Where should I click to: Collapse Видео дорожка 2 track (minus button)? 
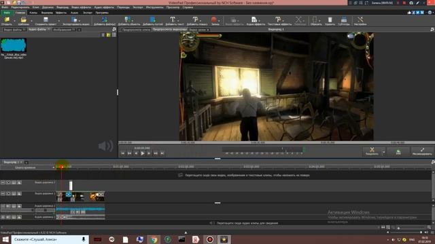coord(3,182)
